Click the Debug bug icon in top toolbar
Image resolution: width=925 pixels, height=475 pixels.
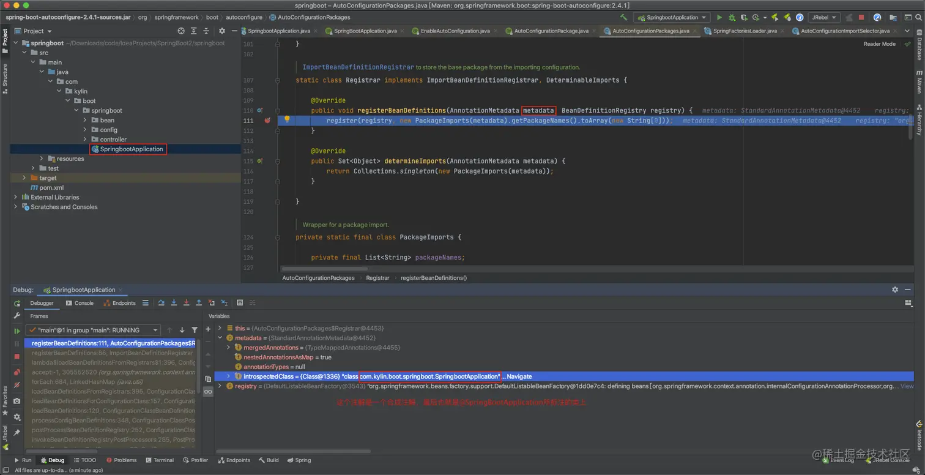[730, 18]
